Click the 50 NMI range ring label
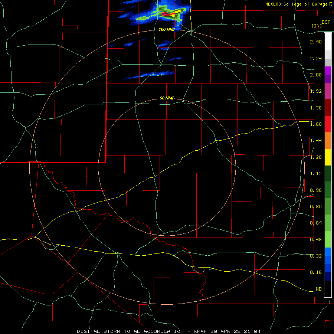Image resolution: width=334 pixels, height=334 pixels. pos(167,98)
